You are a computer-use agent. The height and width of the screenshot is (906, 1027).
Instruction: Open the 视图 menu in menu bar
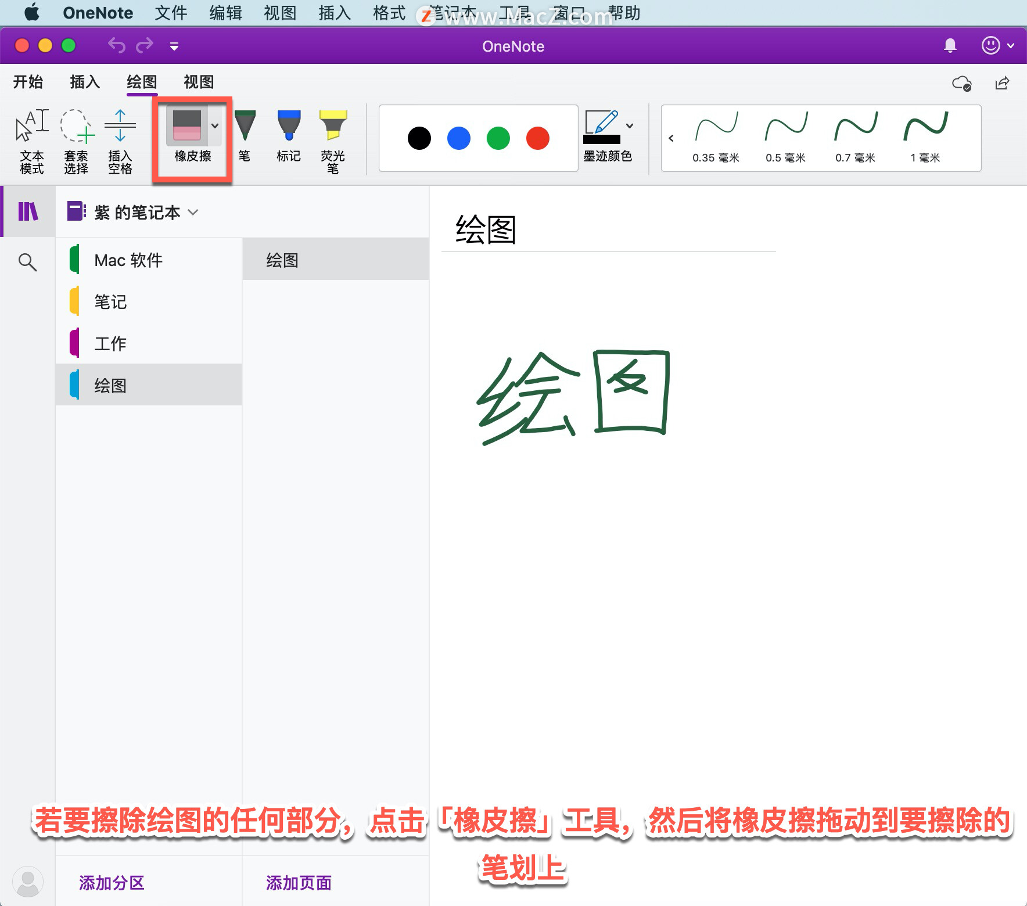click(x=280, y=13)
